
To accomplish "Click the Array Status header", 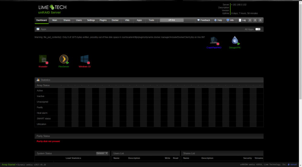I will coord(43,85).
